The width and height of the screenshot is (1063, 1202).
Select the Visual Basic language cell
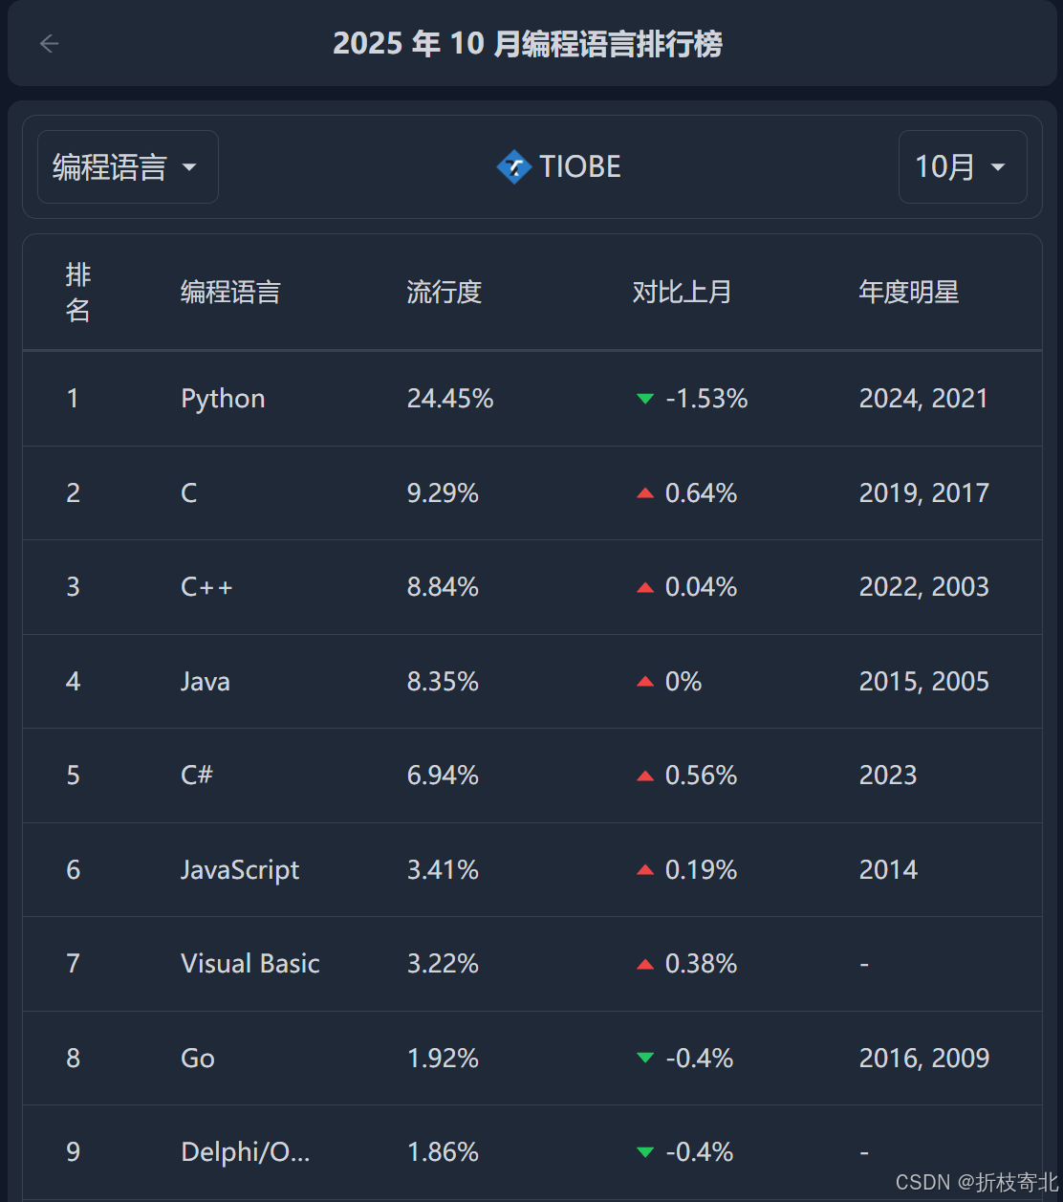tap(250, 964)
